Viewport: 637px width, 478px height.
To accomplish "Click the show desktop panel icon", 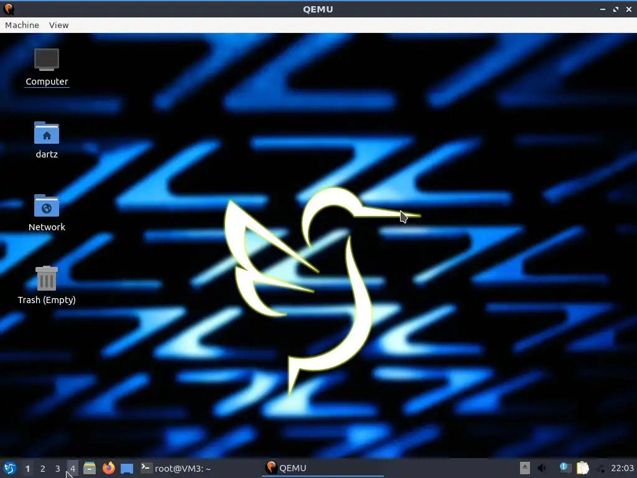I will tap(127, 469).
